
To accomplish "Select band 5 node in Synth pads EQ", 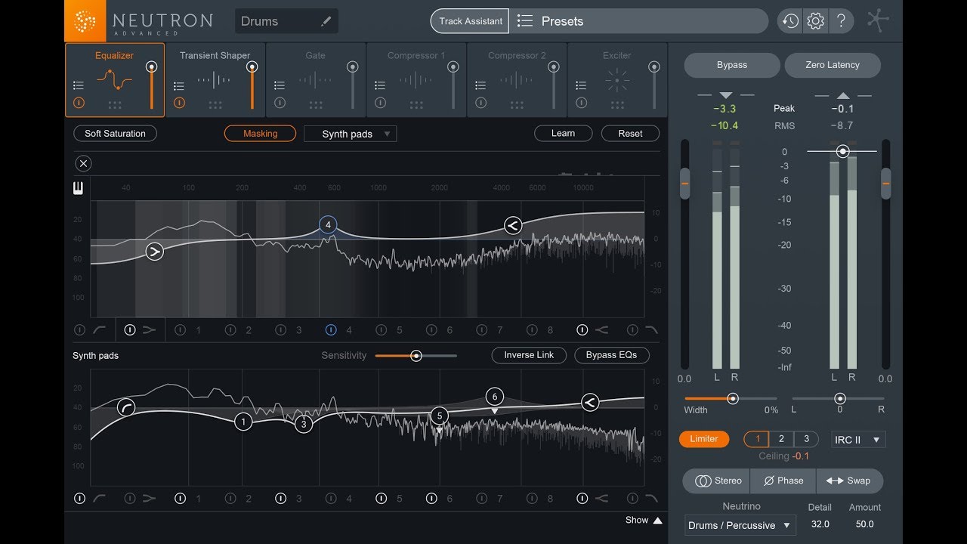I will pyautogui.click(x=440, y=415).
